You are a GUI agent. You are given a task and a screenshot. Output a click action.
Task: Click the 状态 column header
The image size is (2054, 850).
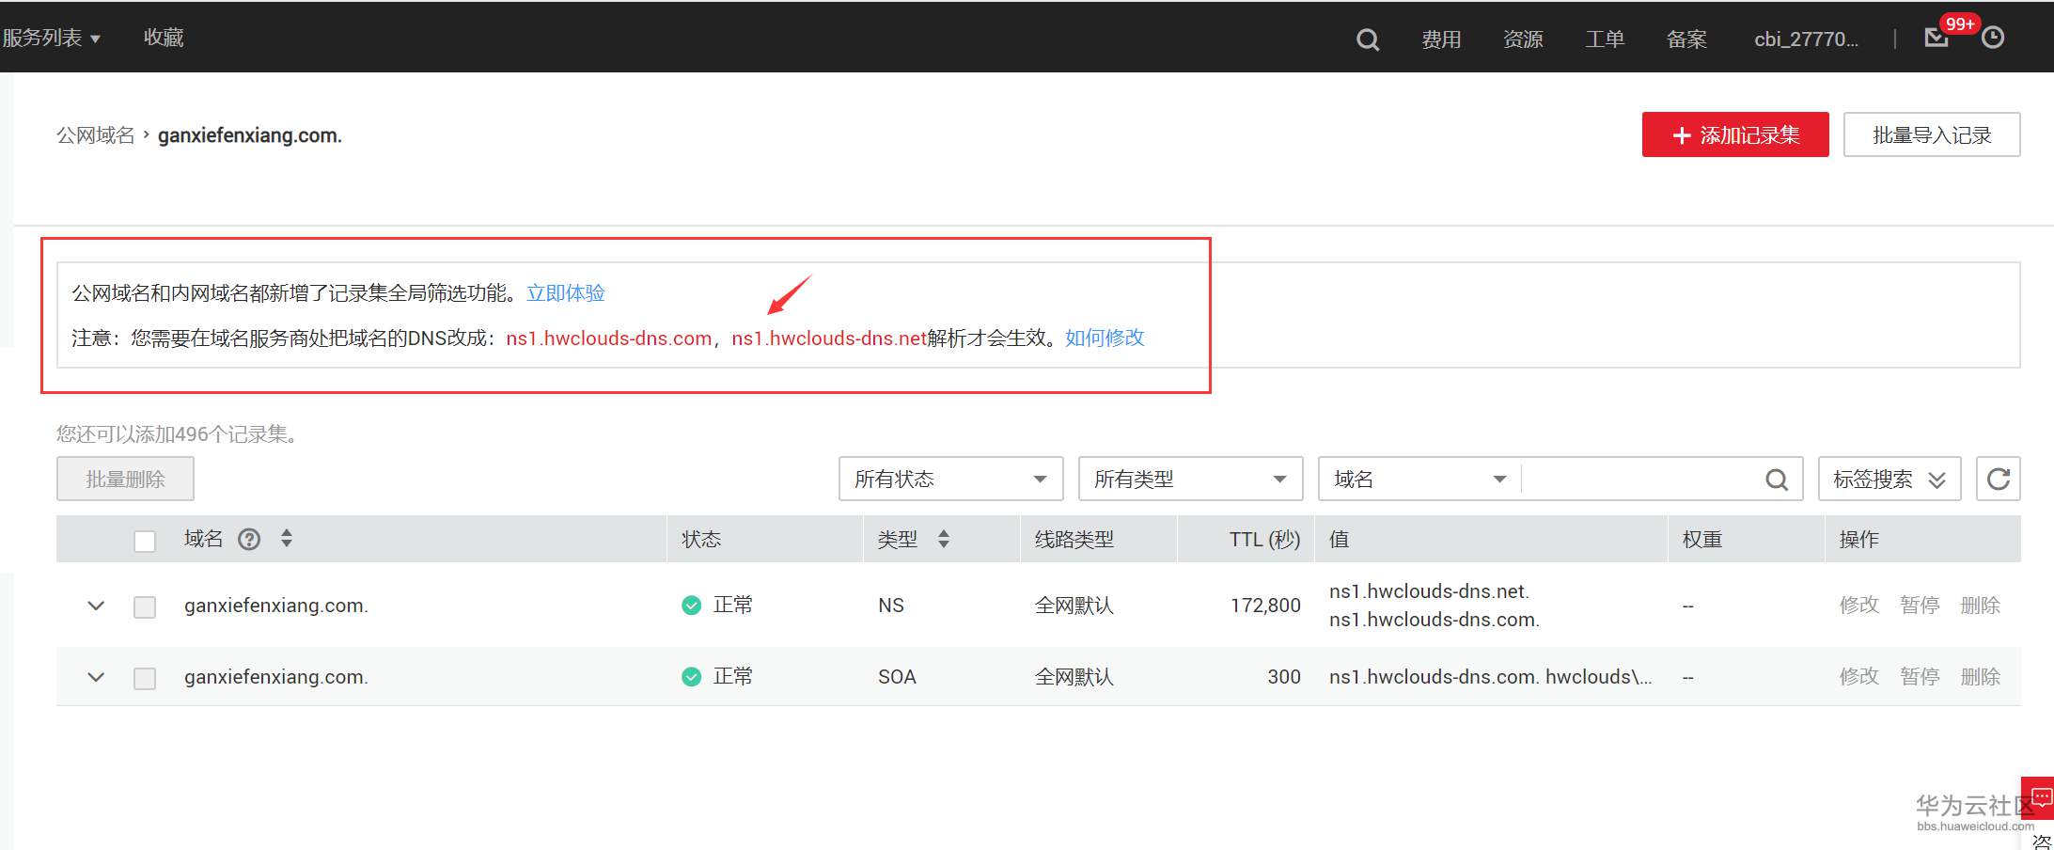701,540
